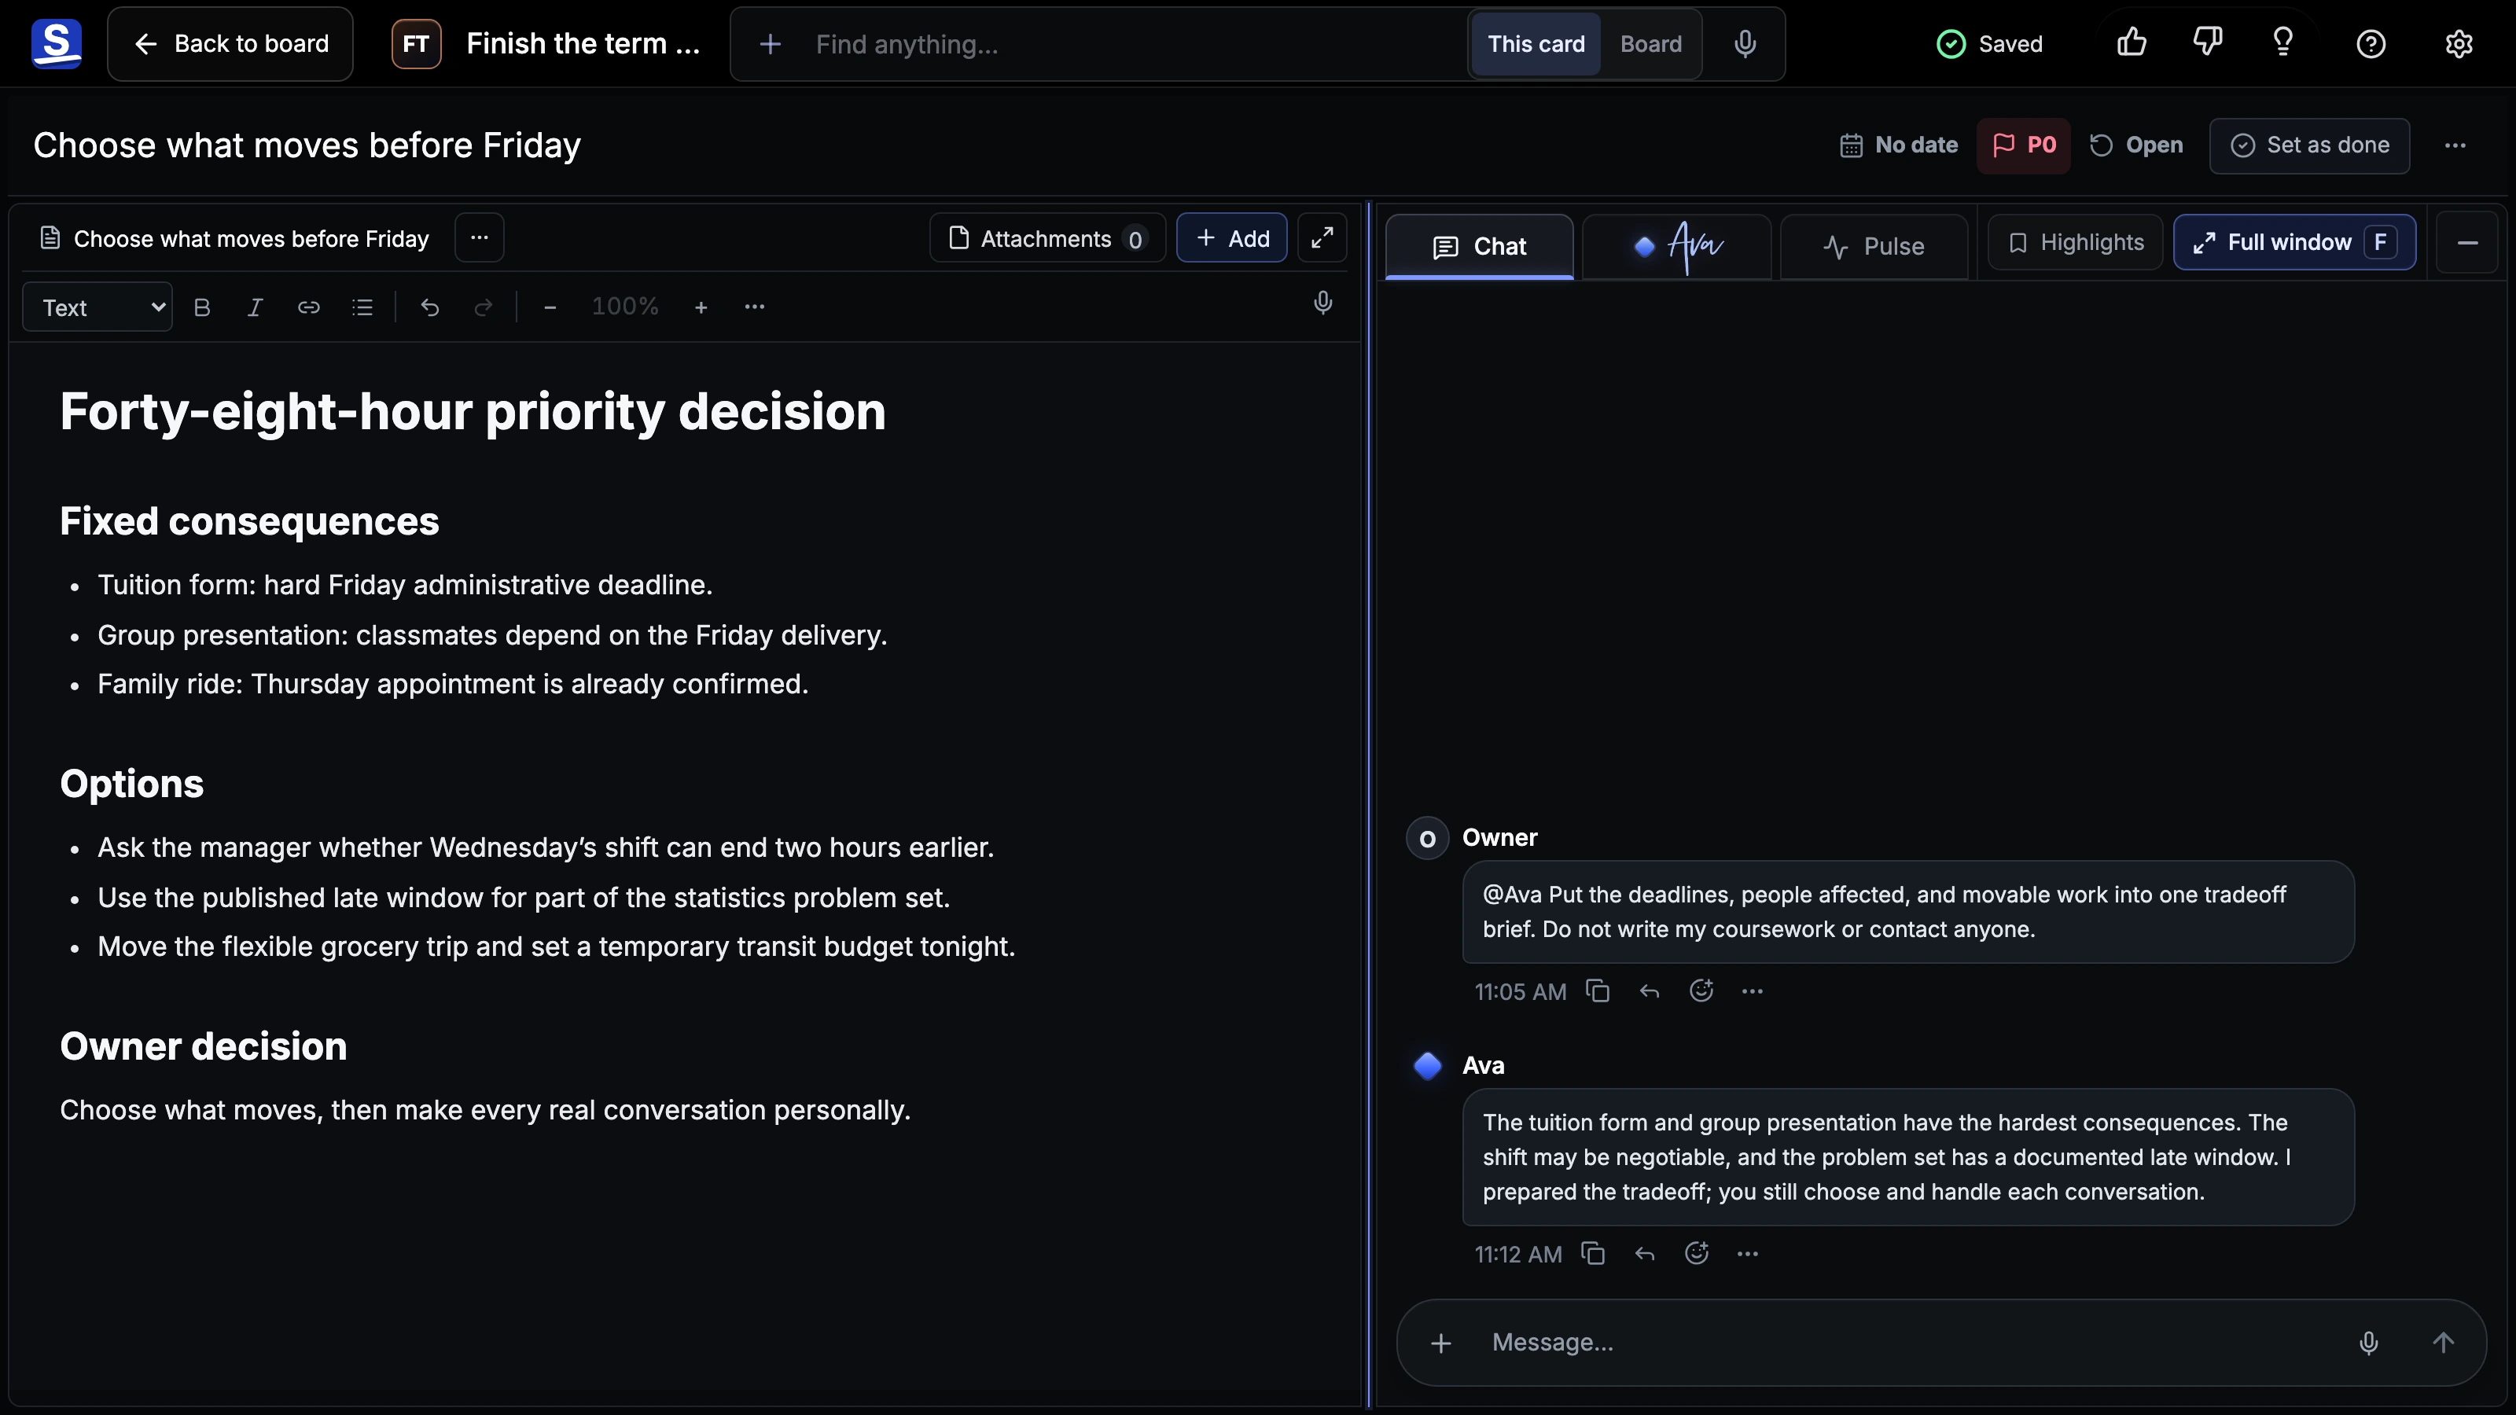Screen dimensions: 2516x1415
Task: Activate voice search microphone in top bar
Action: (x=1745, y=44)
